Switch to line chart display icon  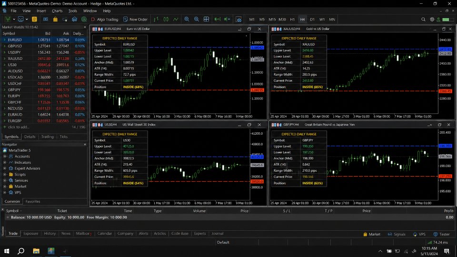(x=176, y=19)
